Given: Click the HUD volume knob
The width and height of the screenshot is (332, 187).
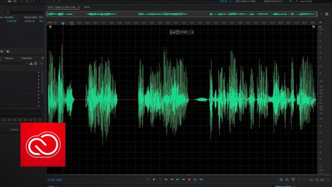Looking at the screenshot, I should pyautogui.click(x=178, y=32).
